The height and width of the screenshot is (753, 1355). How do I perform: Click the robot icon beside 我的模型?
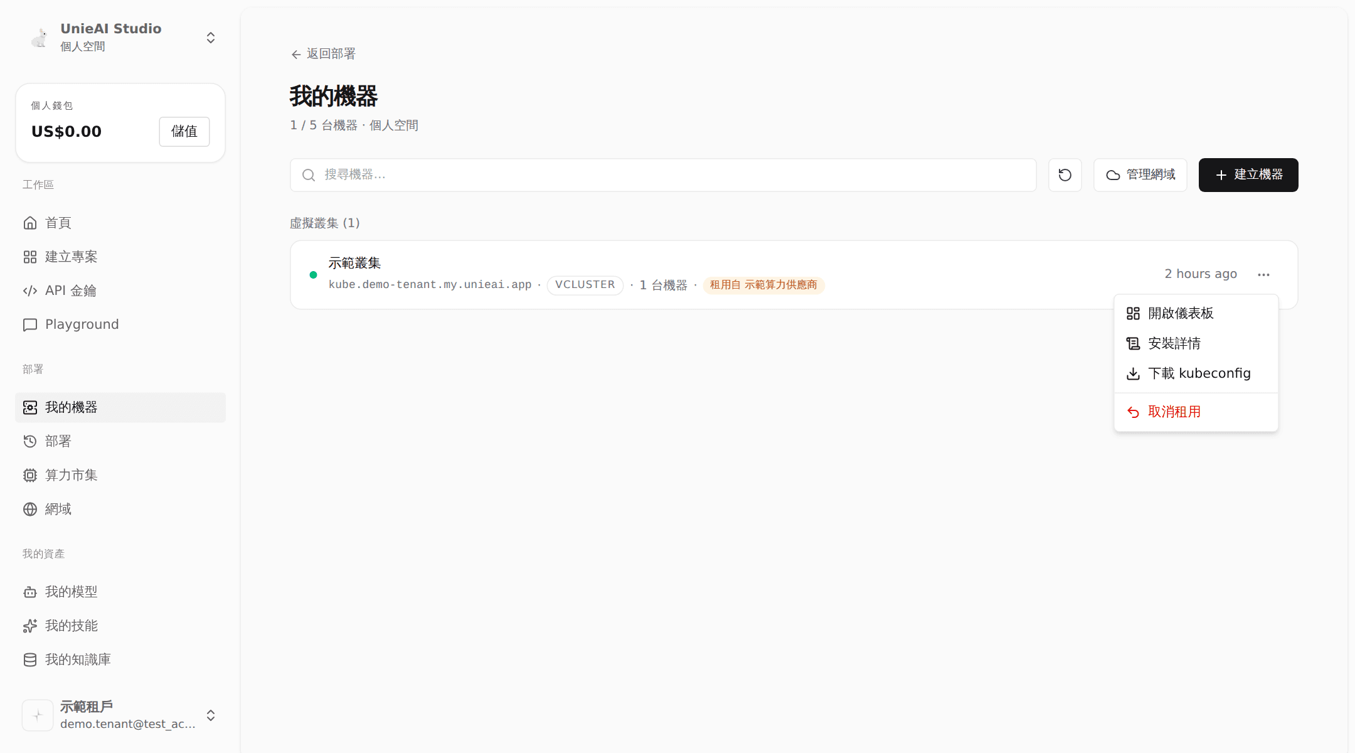[x=30, y=592]
